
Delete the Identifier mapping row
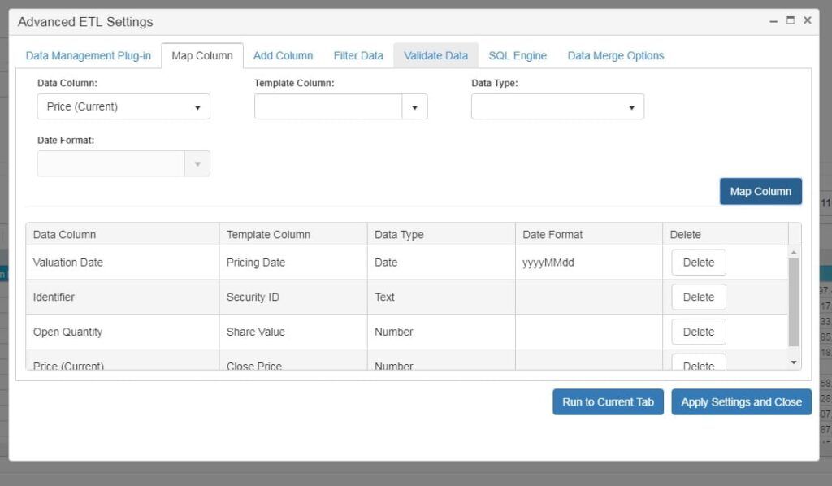[x=698, y=297]
